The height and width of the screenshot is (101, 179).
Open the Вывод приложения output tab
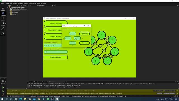[55, 96]
